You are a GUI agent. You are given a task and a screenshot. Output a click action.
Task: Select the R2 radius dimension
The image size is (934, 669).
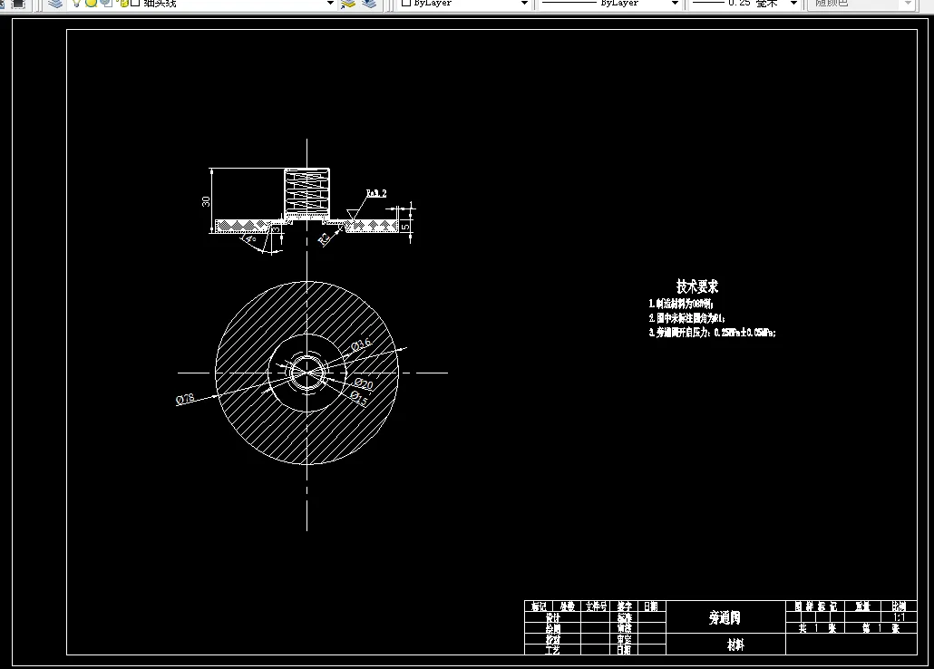coord(324,239)
